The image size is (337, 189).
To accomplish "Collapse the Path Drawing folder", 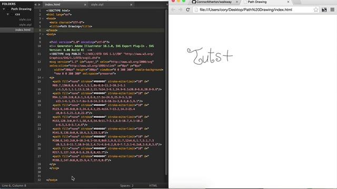I will click(x=4, y=9).
